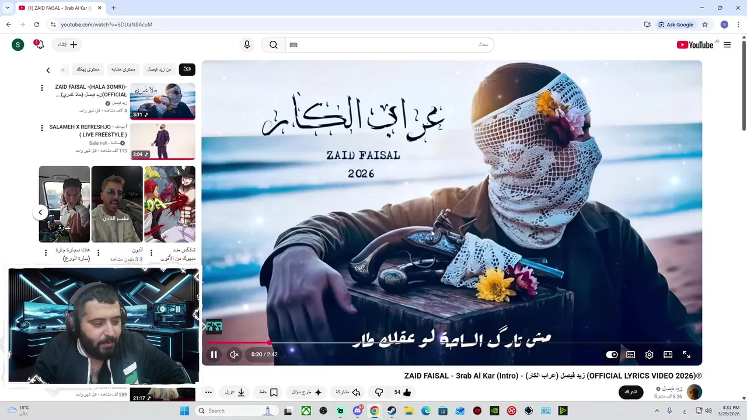Select the من زيد فيصل filter chip

click(x=159, y=69)
